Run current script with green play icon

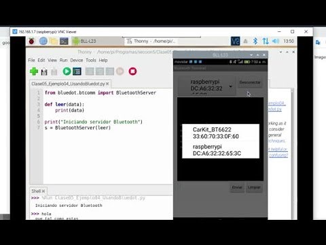(x=67, y=71)
